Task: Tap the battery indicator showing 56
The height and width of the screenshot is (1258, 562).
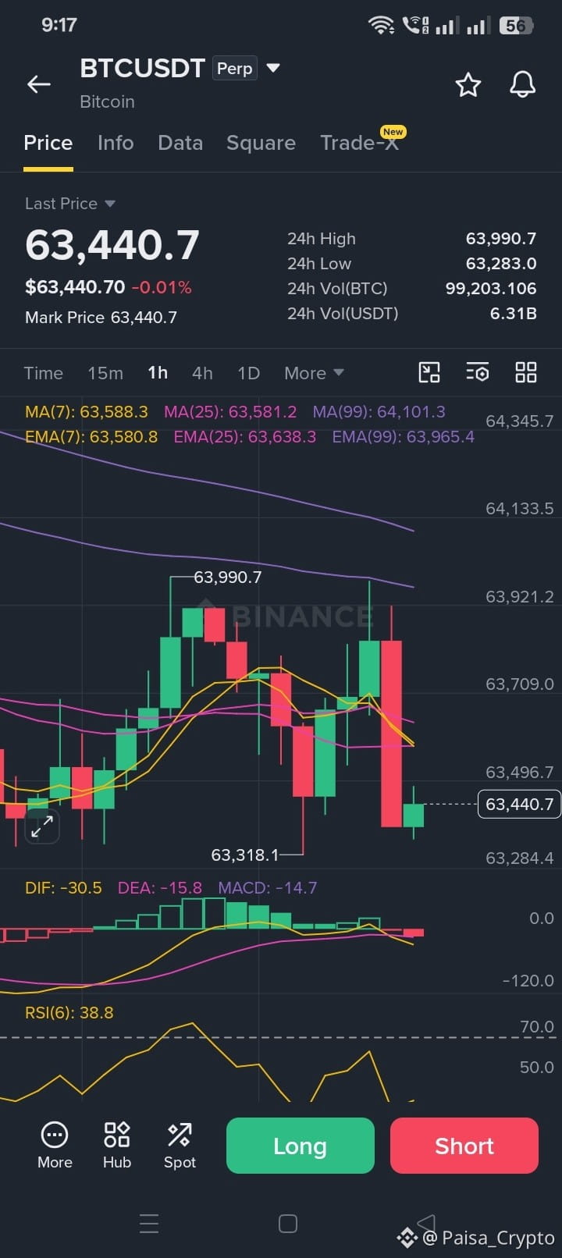Action: tap(515, 25)
